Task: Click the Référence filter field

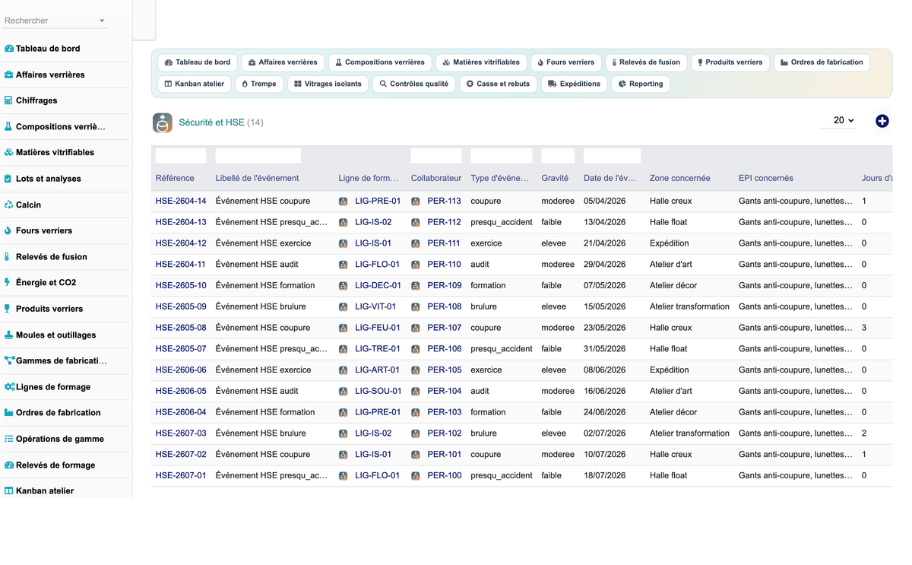Action: 181,156
